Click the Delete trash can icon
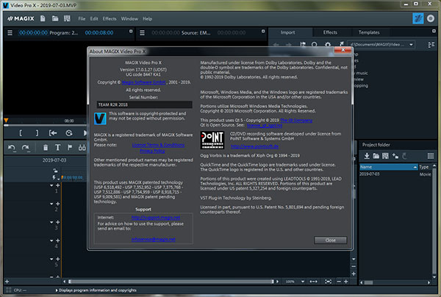Image resolution: width=441 pixels, height=297 pixels. (x=46, y=148)
